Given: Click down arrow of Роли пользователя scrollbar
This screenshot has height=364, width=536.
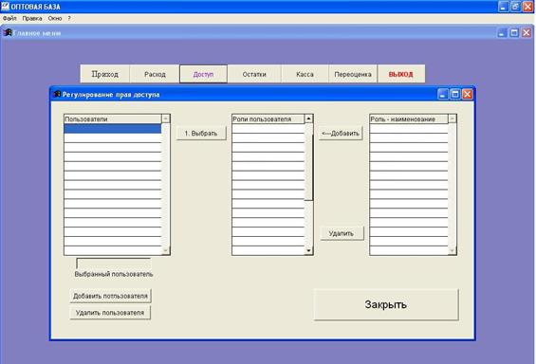Looking at the screenshot, I should pyautogui.click(x=308, y=250).
